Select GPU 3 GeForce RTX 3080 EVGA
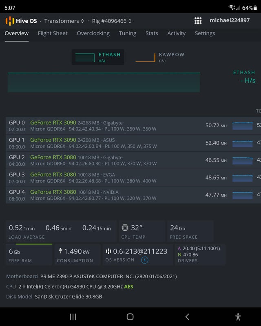Viewport: 261px width, 326px height. tap(133, 178)
